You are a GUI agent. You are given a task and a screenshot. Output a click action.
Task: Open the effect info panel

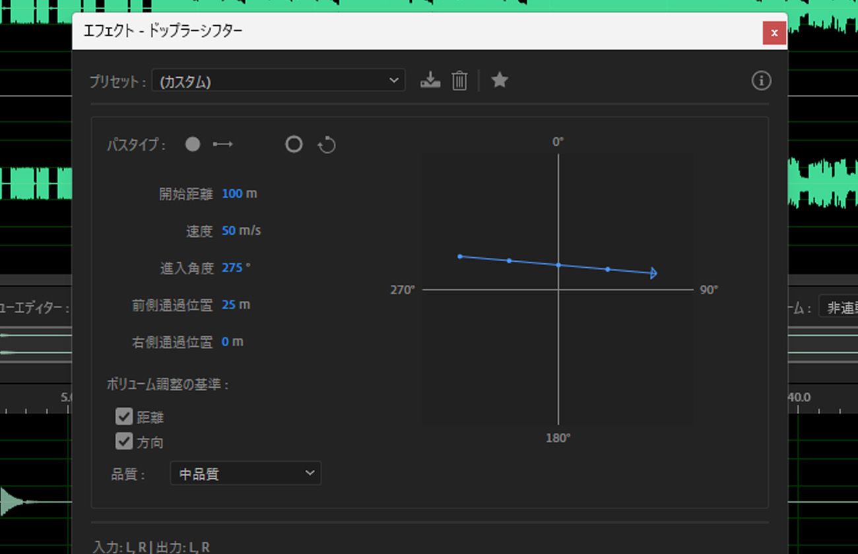(760, 80)
